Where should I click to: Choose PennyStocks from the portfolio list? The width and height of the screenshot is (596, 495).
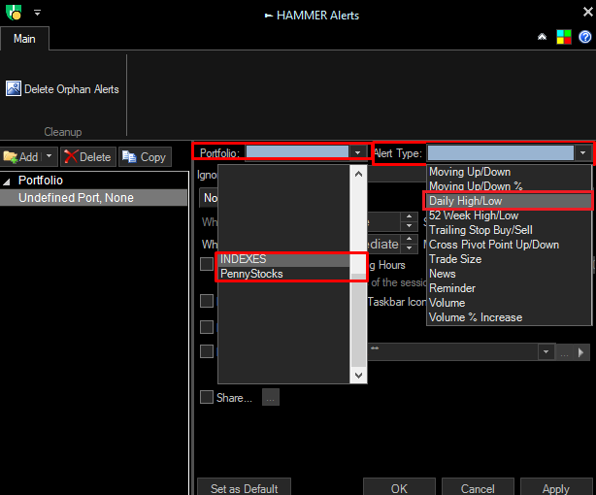tap(283, 274)
